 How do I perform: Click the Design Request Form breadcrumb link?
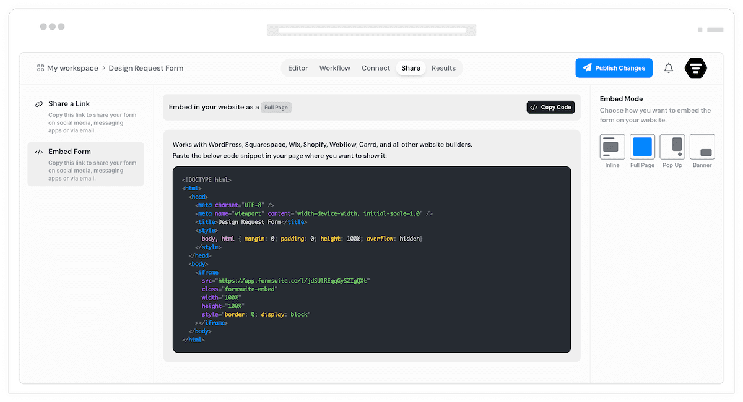(x=146, y=68)
